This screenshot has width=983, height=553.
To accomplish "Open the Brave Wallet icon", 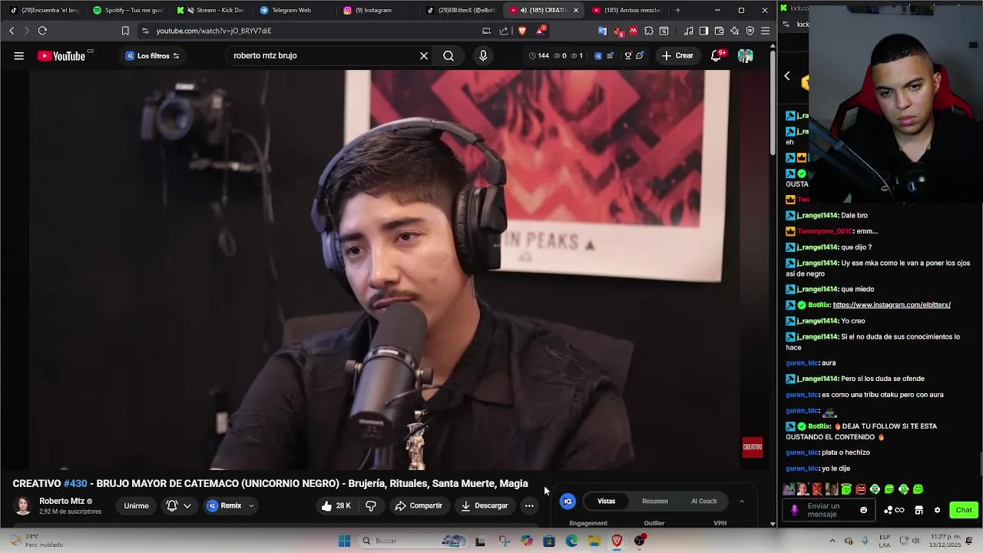I will pyautogui.click(x=719, y=31).
